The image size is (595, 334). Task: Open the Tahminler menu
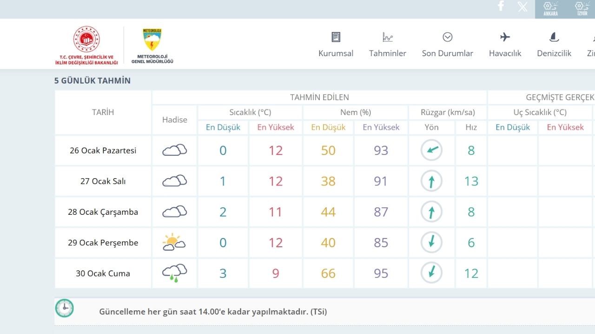pos(387,45)
